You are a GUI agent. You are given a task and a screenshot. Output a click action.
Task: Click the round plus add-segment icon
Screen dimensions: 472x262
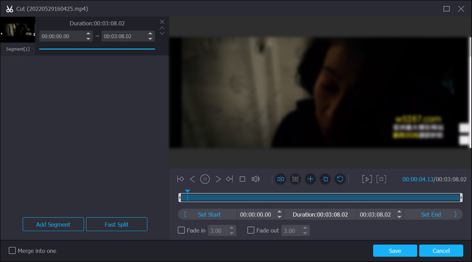point(310,179)
